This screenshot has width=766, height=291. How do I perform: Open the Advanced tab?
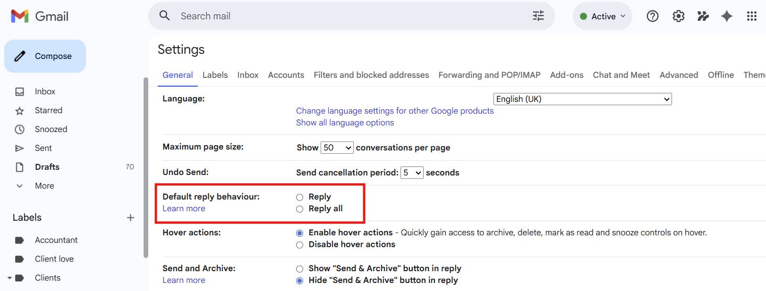[x=679, y=75]
